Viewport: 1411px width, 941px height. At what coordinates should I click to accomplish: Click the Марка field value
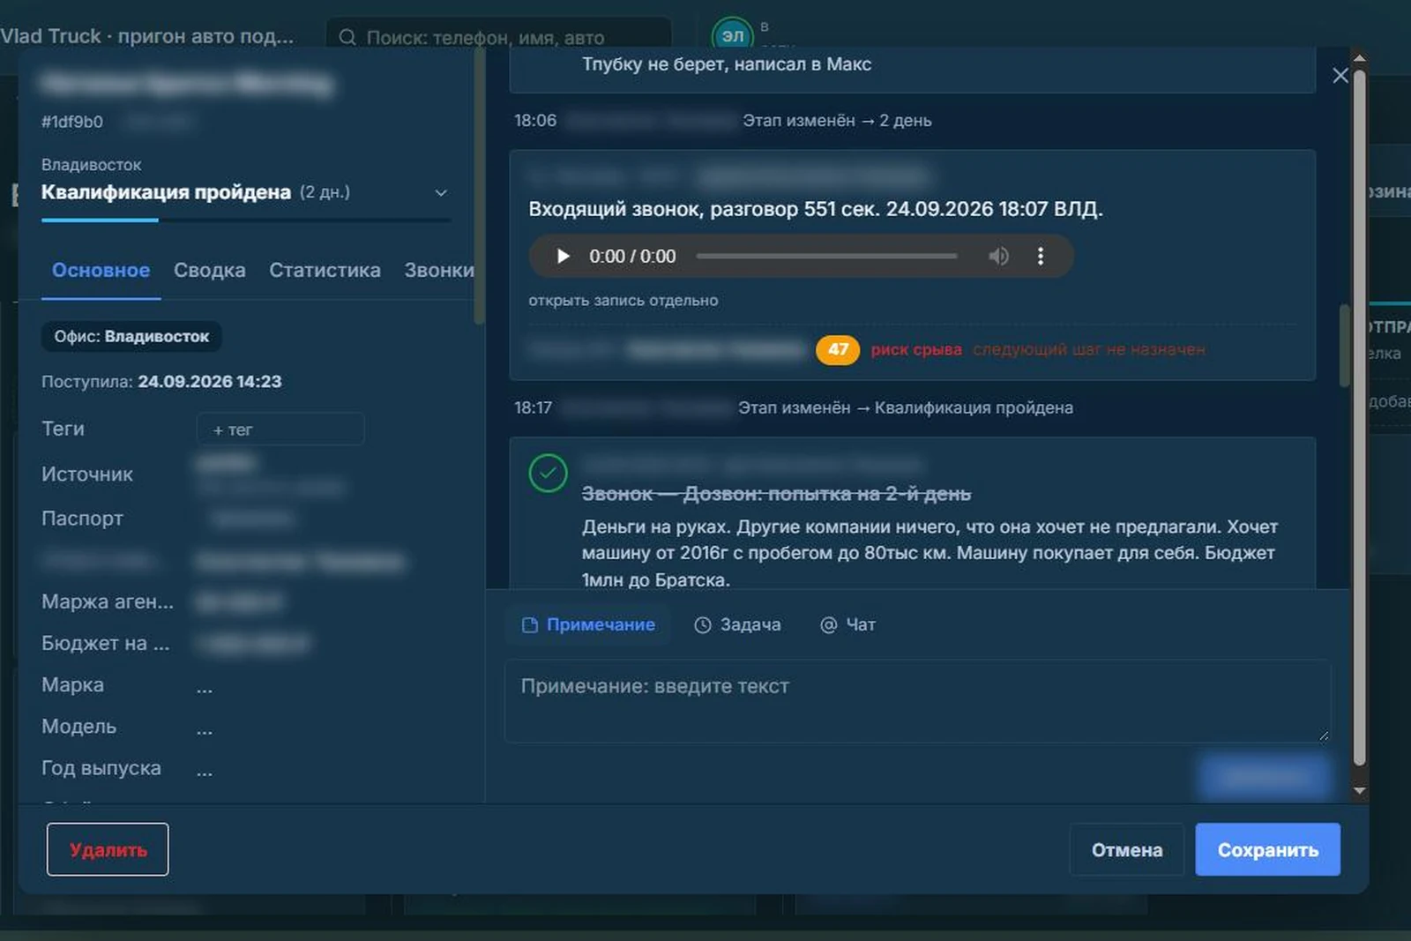(x=205, y=686)
